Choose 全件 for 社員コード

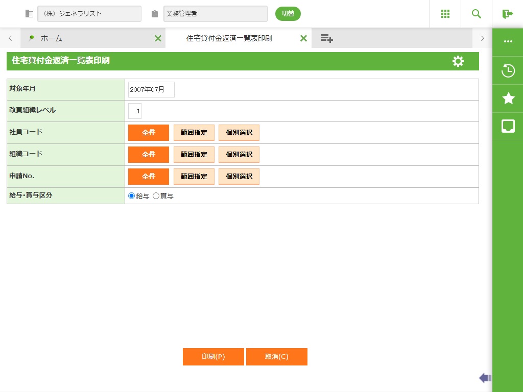149,133
